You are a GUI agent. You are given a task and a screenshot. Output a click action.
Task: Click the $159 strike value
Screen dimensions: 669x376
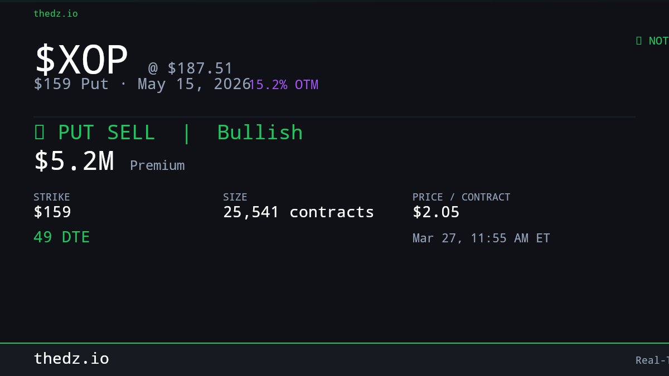[x=52, y=212]
